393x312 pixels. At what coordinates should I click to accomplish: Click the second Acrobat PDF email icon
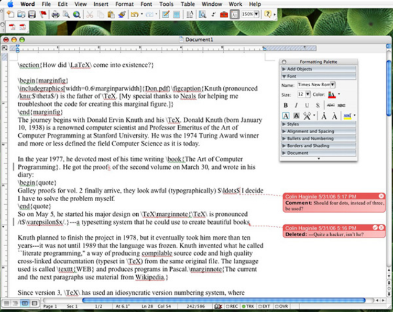tap(23, 27)
